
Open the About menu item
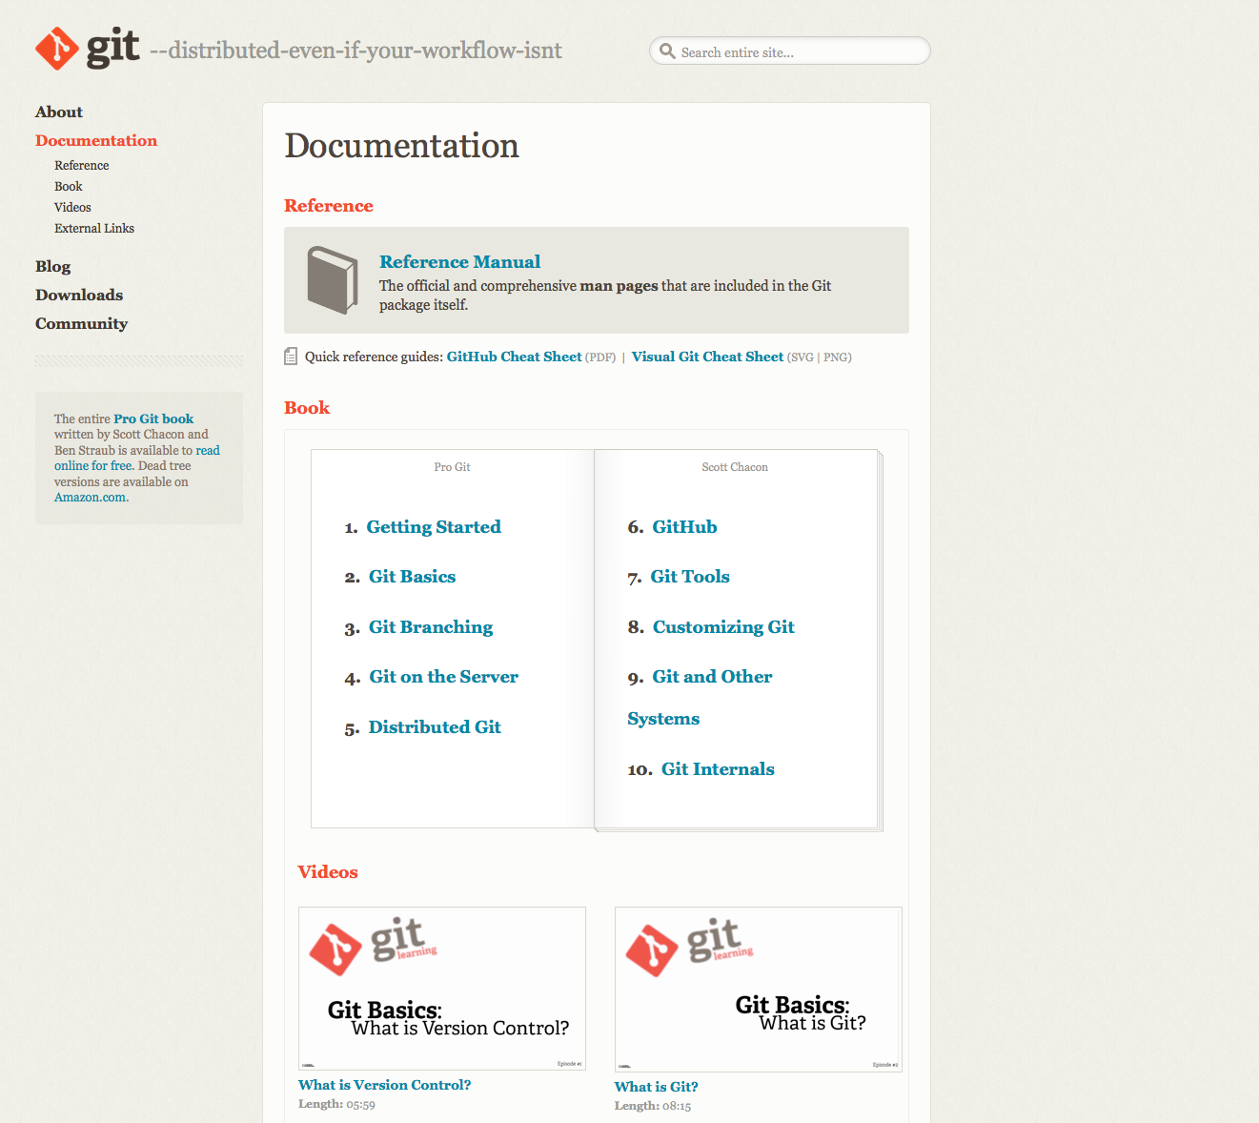pos(59,112)
